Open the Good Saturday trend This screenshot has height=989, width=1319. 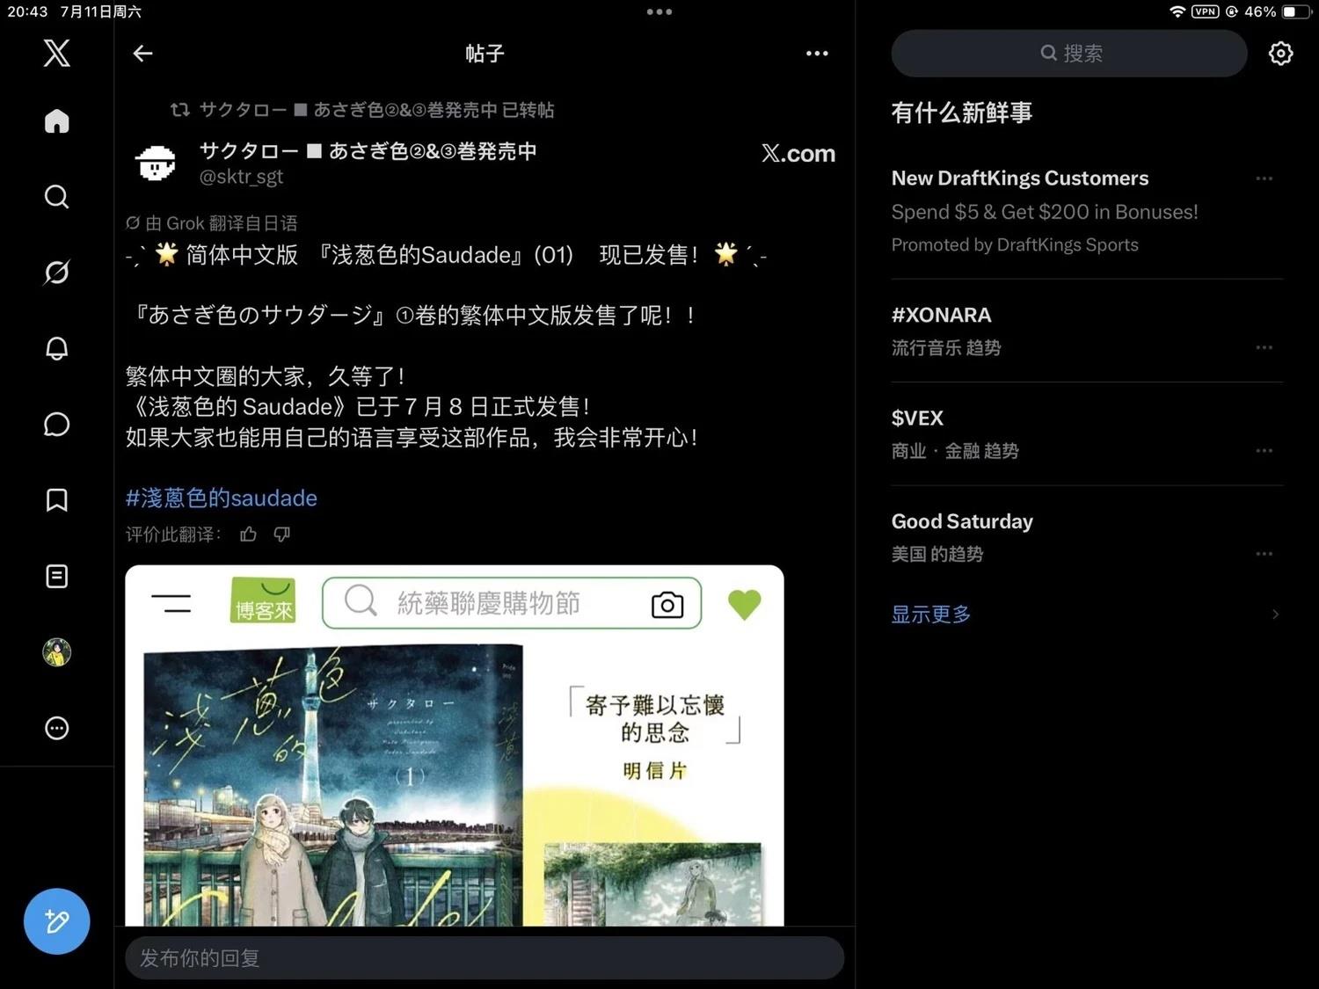1087,537
